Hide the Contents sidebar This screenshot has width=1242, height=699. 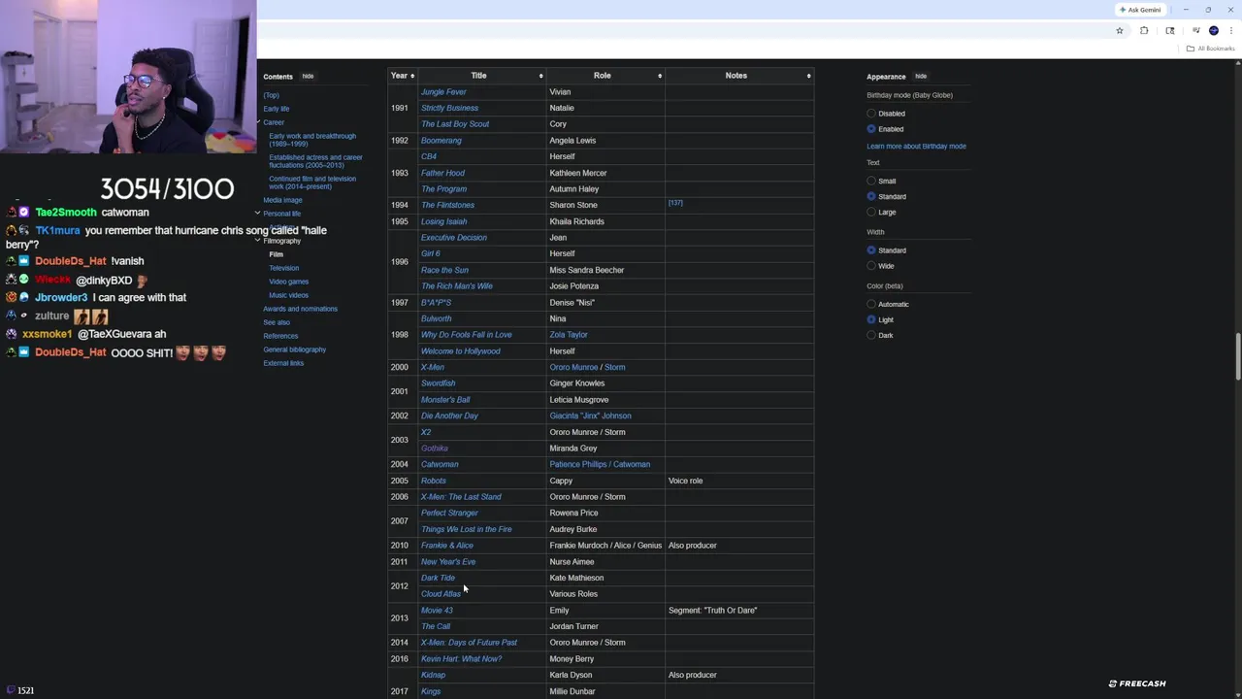[308, 76]
